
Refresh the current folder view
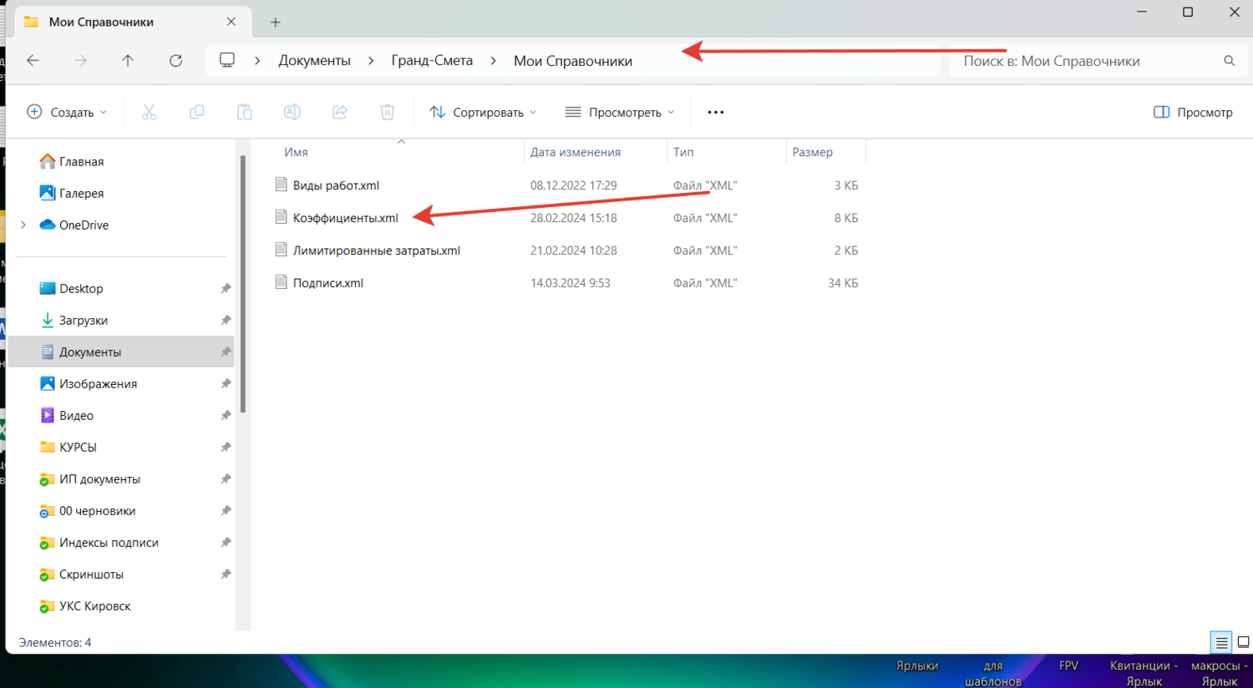coord(175,60)
